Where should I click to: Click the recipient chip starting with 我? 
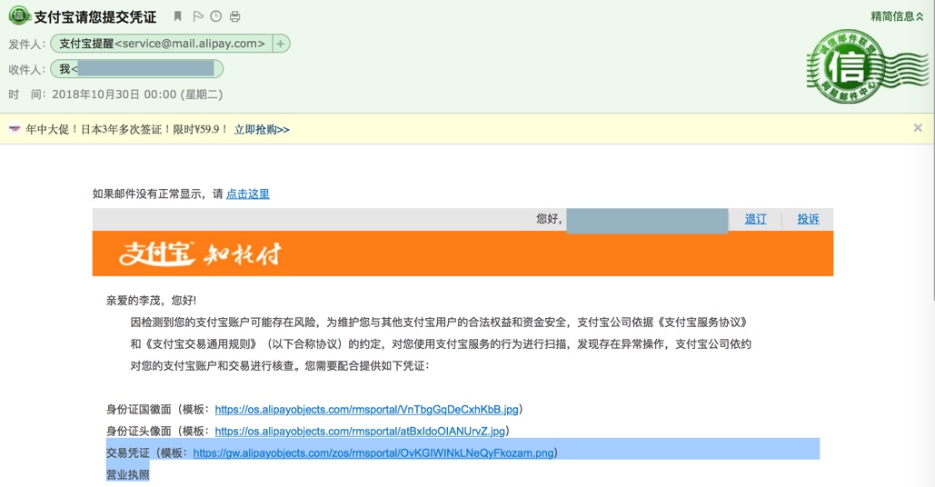click(x=137, y=69)
